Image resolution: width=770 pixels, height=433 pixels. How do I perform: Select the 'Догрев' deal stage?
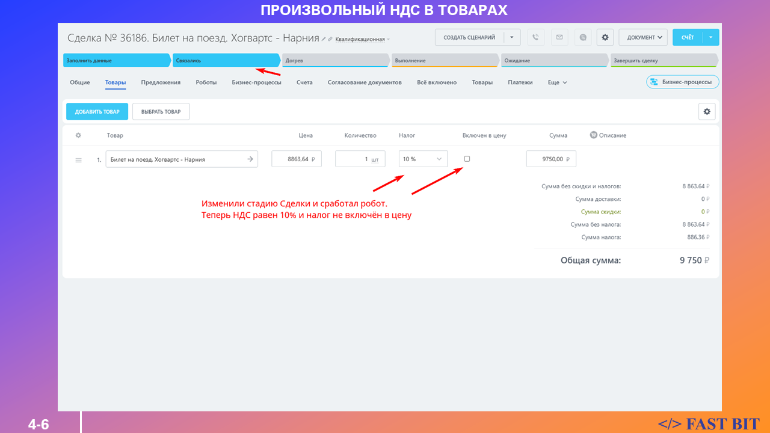click(x=334, y=61)
